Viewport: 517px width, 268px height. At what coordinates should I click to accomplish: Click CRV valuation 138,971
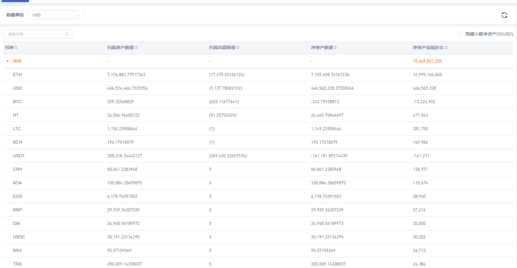(x=420, y=169)
